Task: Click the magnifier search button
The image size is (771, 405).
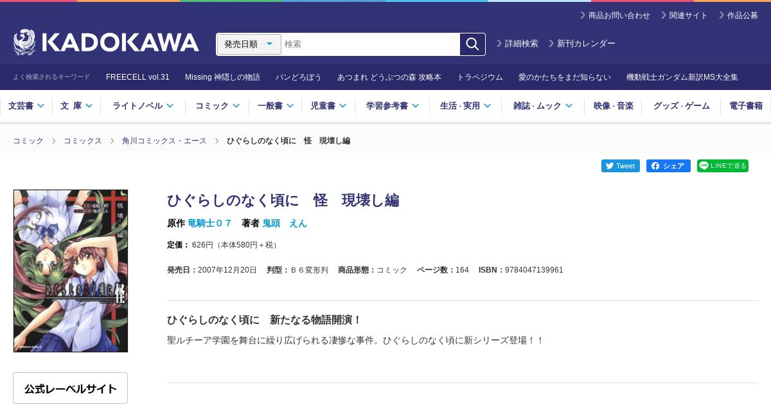Action: click(x=472, y=44)
